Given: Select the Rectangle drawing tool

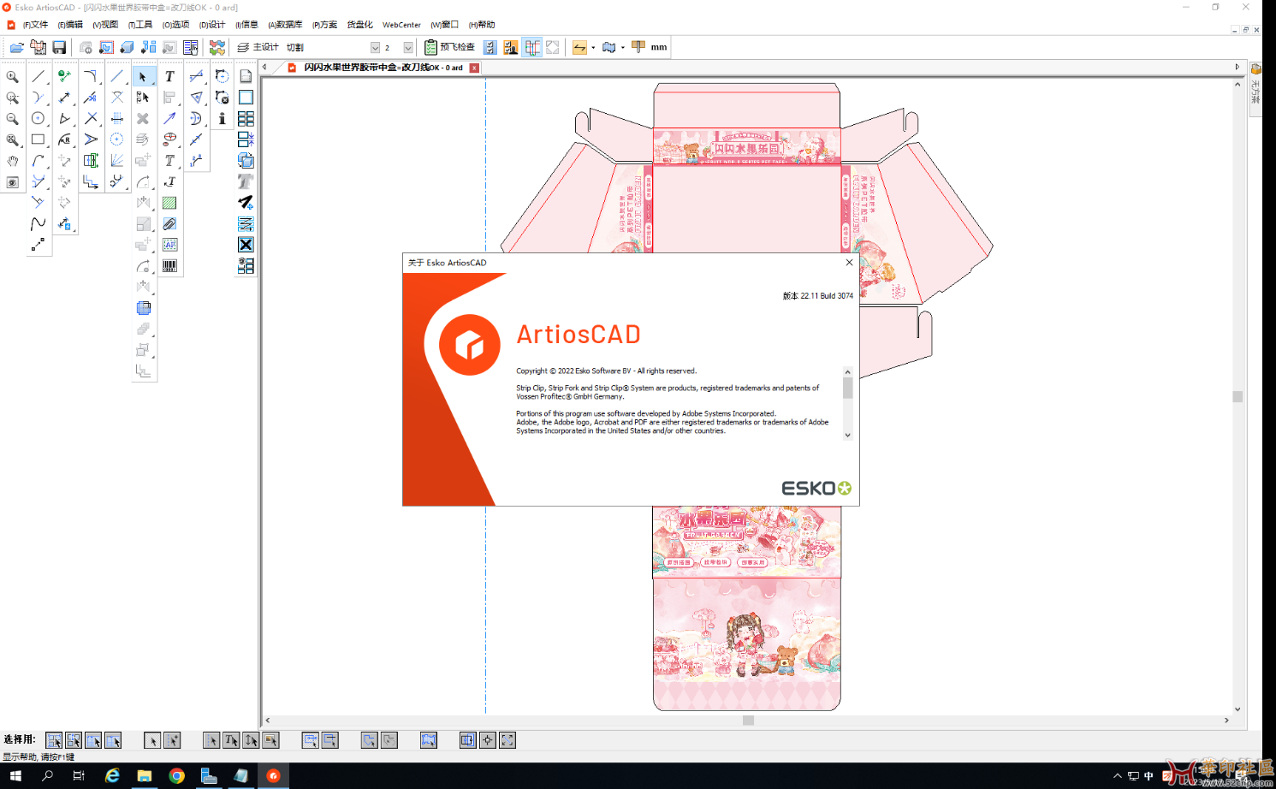Looking at the screenshot, I should (38, 139).
